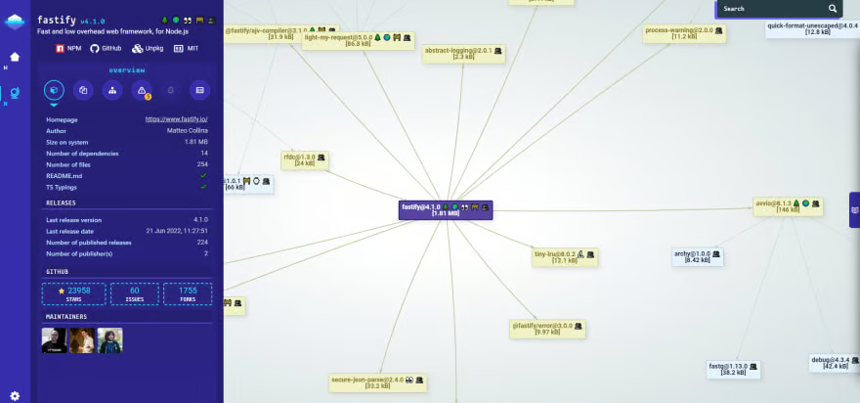Click the tree flag on the avvio node

tap(795, 203)
